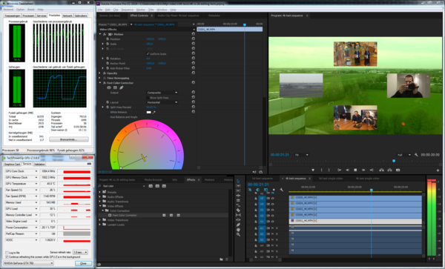This screenshot has width=445, height=269.
Task: Toggle the Uniform Scale checkbox
Action: pos(148,54)
